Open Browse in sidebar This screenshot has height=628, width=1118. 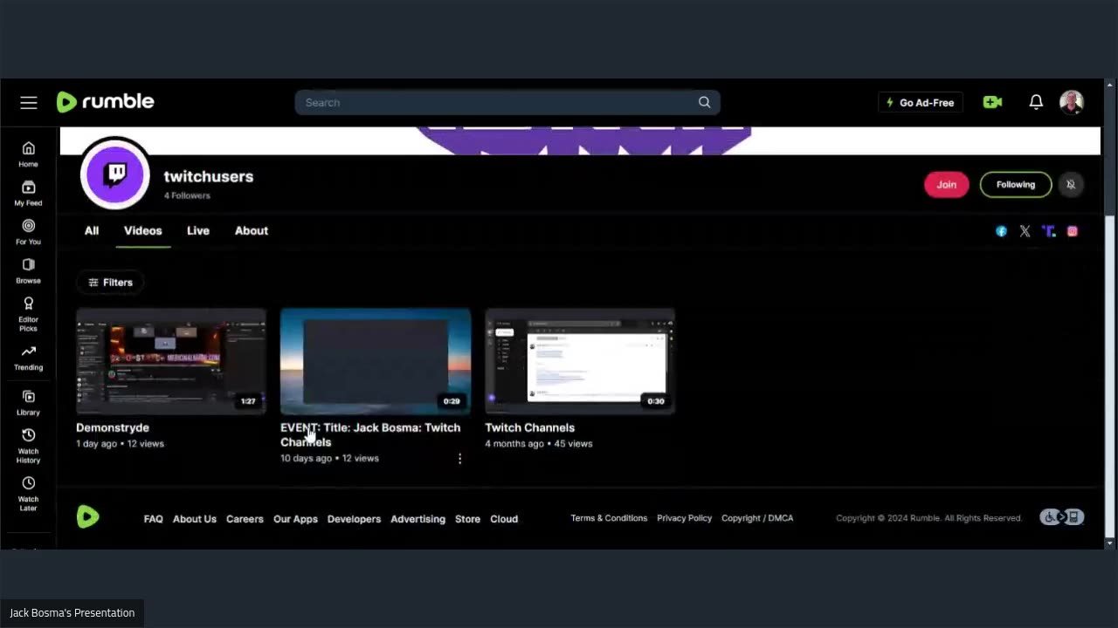tap(29, 271)
